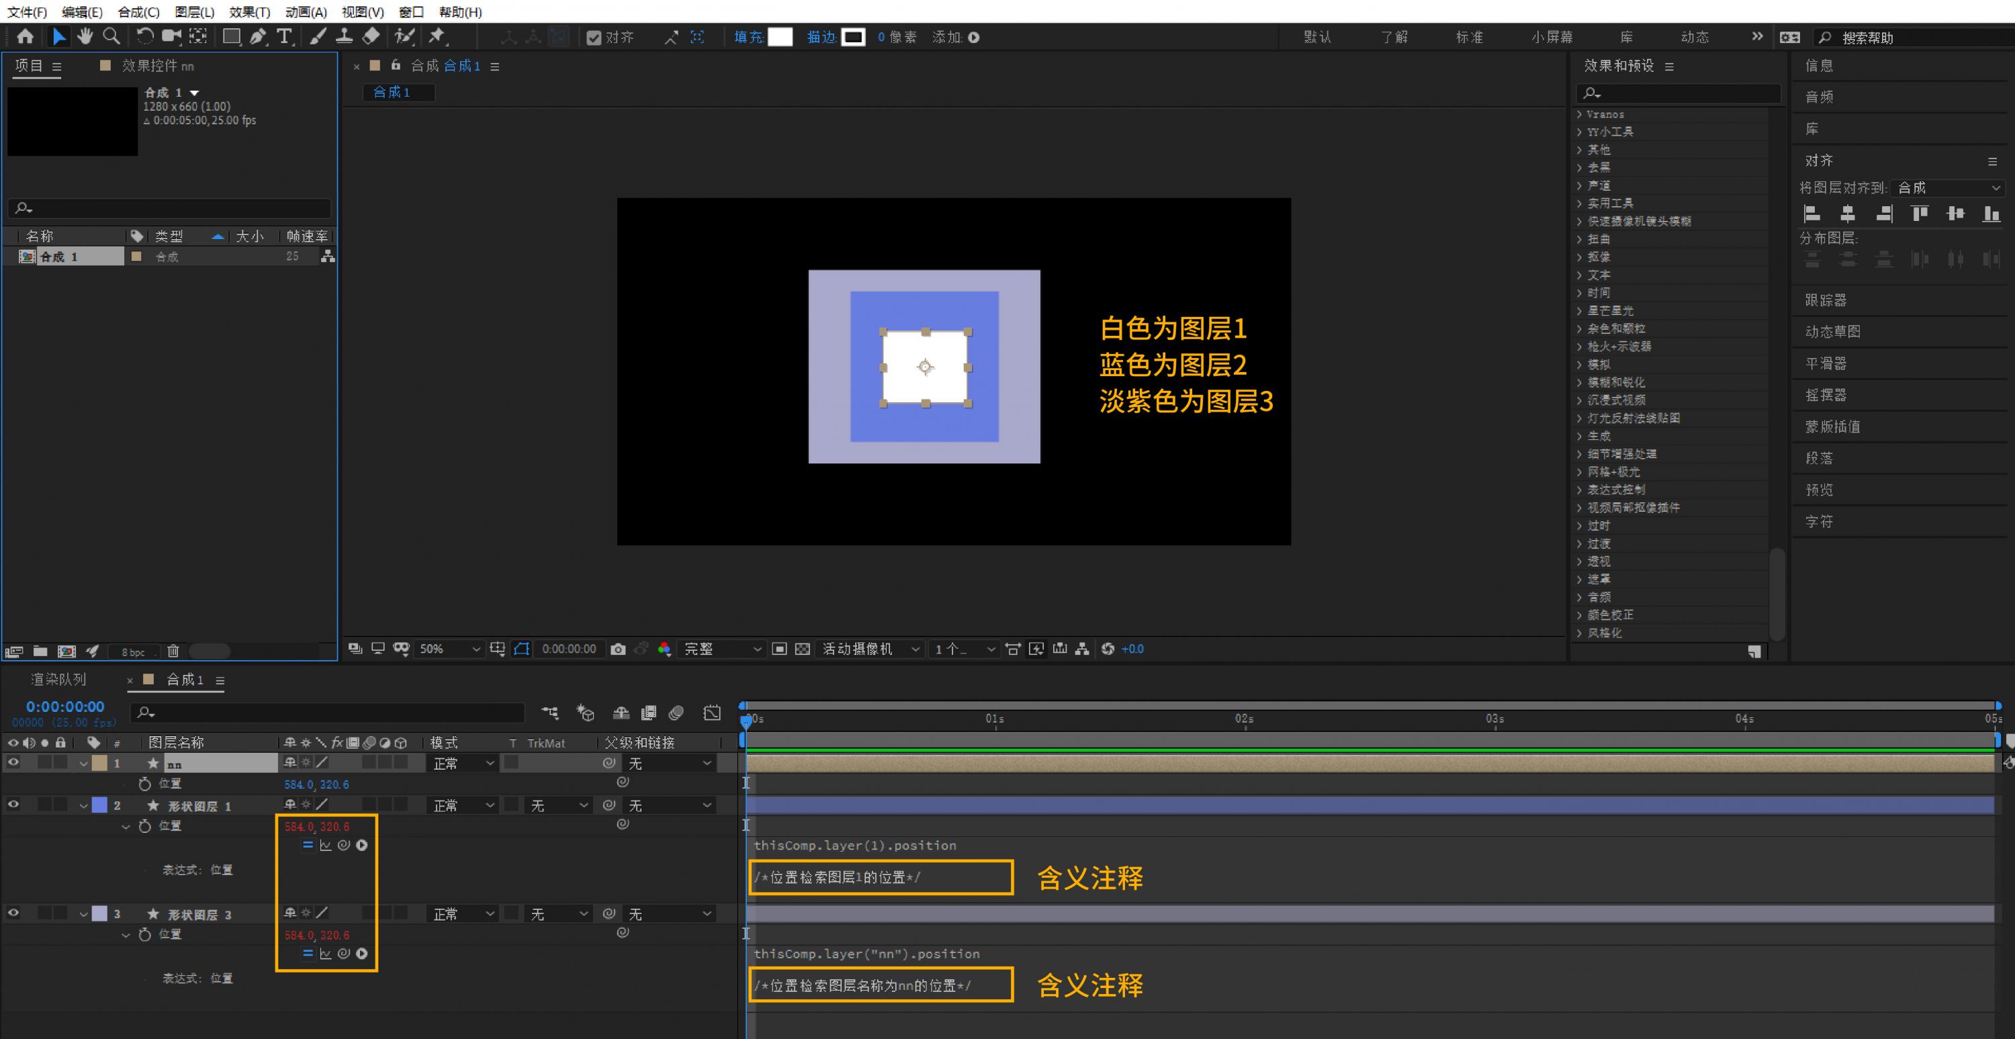The height and width of the screenshot is (1039, 2015).
Task: Expand the 表达式控制 effects category
Action: point(1615,490)
